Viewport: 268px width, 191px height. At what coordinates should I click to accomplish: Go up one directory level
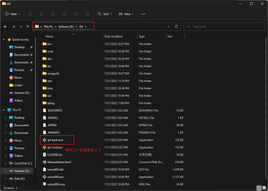click(28, 27)
